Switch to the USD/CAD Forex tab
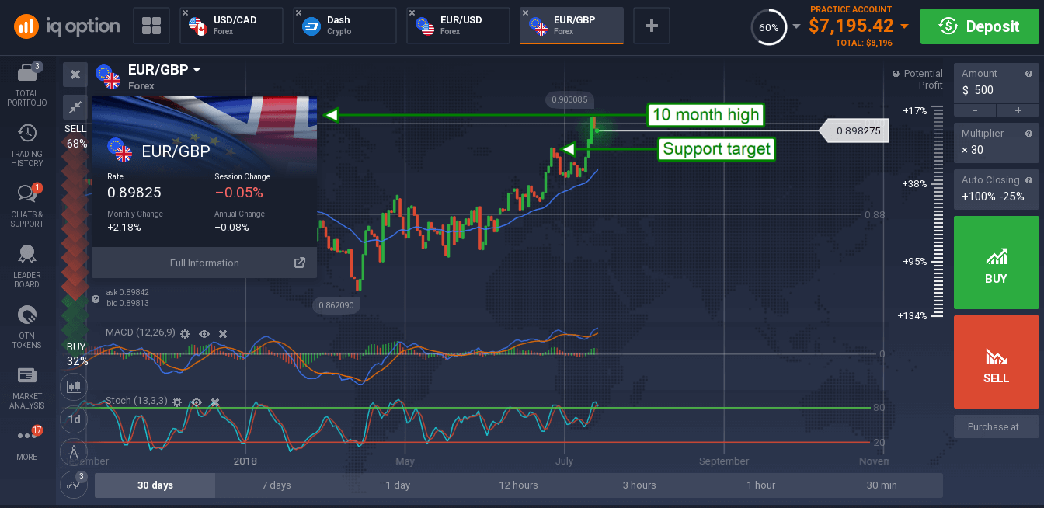Screen dimensions: 1044x508 coord(231,26)
